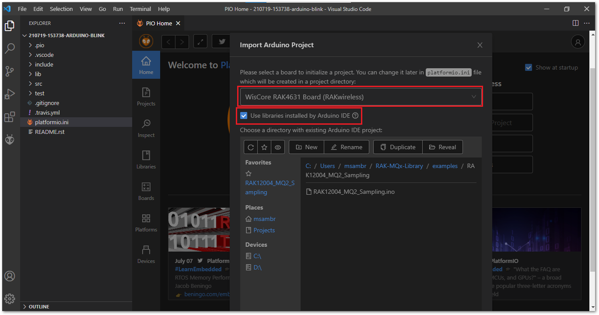Click the refresh icon in the file browser

coord(251,147)
